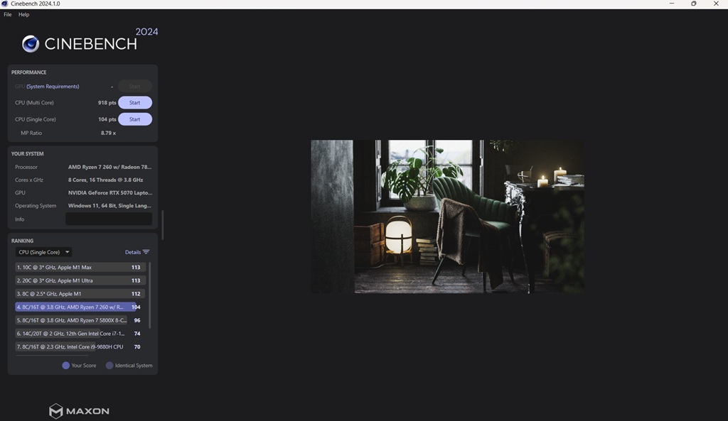Click the Your Score legend circle
The height and width of the screenshot is (421, 728).
[65, 366]
